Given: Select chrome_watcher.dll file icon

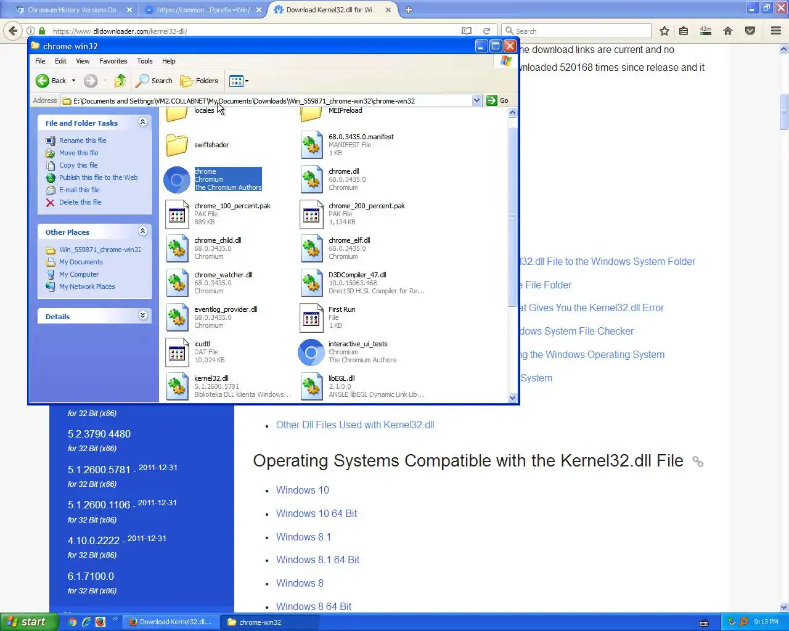Looking at the screenshot, I should pyautogui.click(x=177, y=283).
